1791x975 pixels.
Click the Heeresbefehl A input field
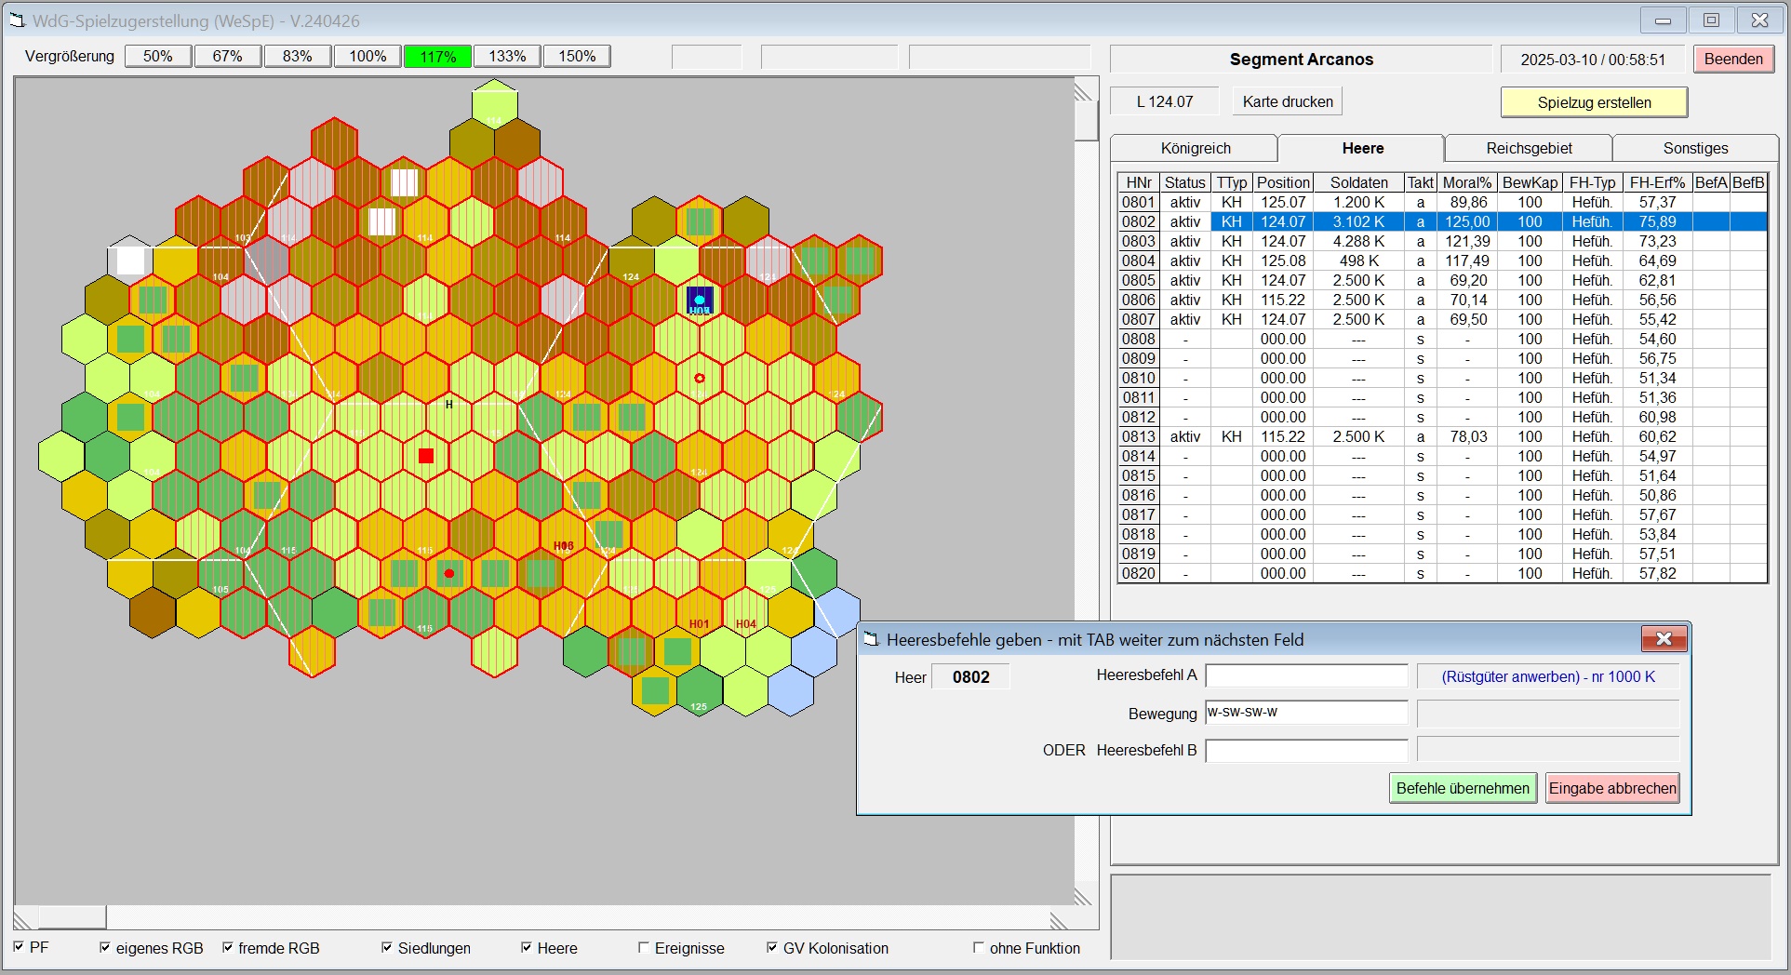1306,675
